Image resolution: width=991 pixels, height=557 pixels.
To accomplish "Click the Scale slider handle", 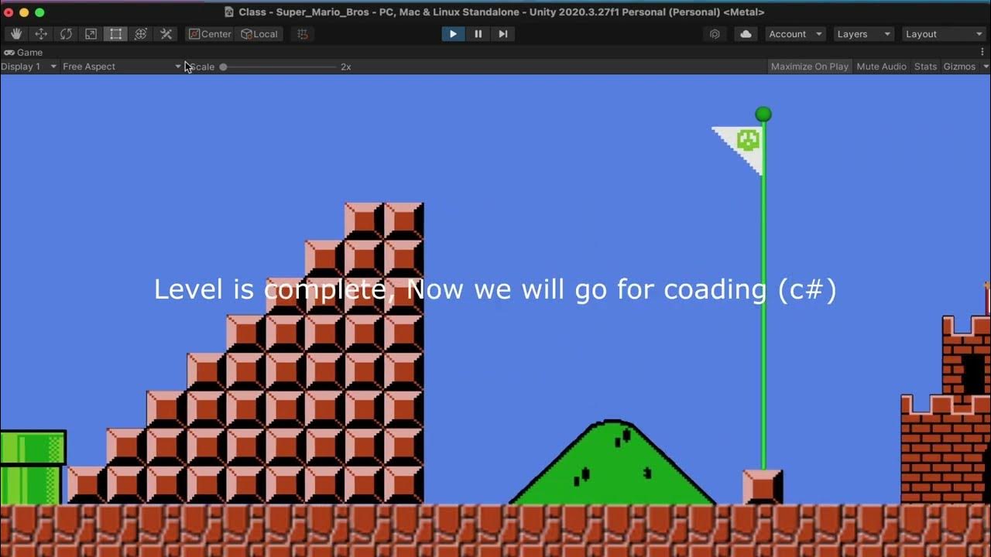I will pos(223,67).
